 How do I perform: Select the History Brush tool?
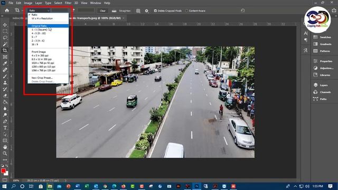tap(5, 89)
